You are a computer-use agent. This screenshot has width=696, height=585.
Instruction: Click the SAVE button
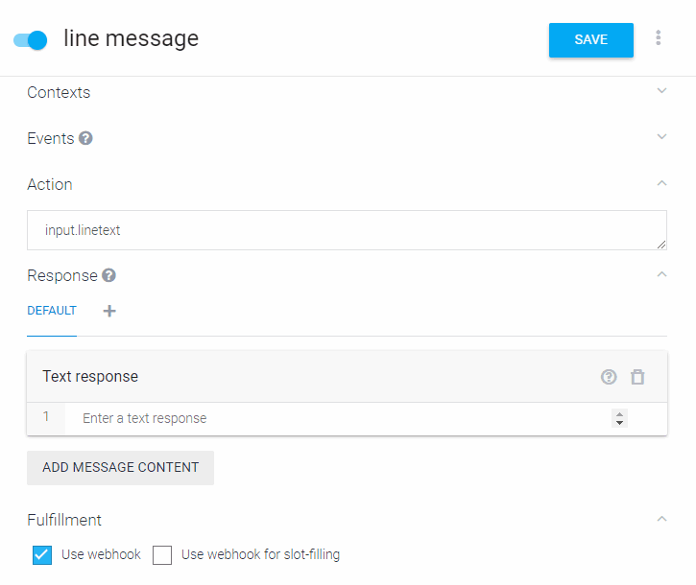coord(590,39)
